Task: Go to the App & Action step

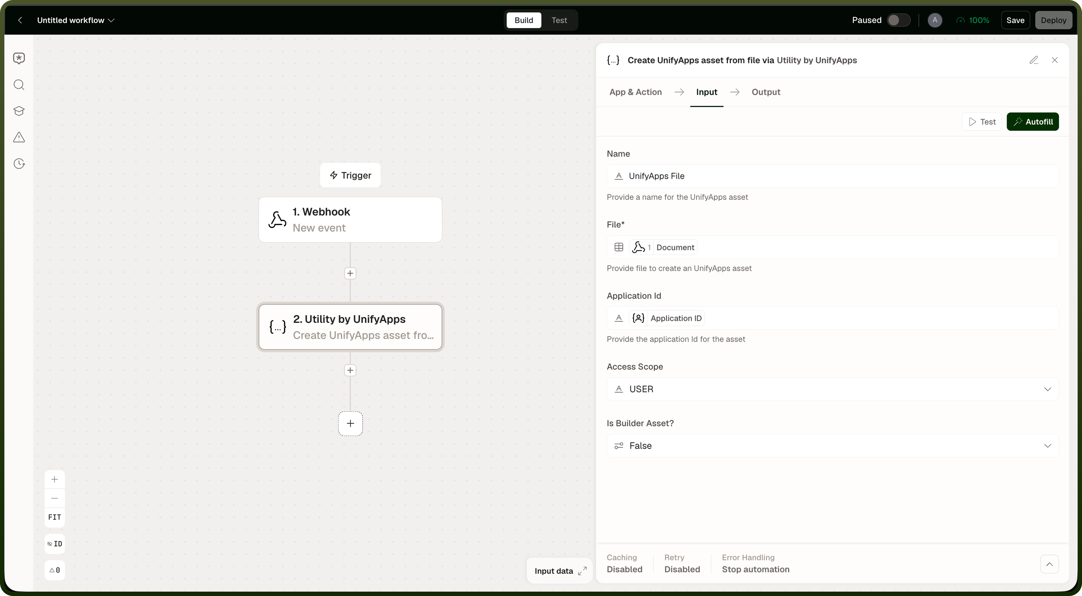Action: [x=636, y=92]
